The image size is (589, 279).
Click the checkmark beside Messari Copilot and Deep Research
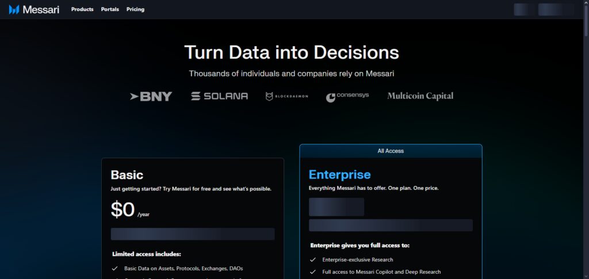click(312, 272)
